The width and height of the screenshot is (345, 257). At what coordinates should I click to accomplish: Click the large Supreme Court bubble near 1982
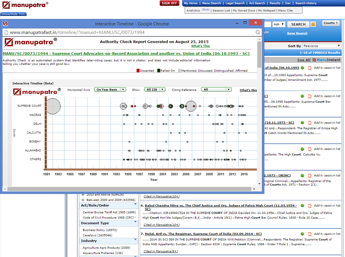click(53, 106)
